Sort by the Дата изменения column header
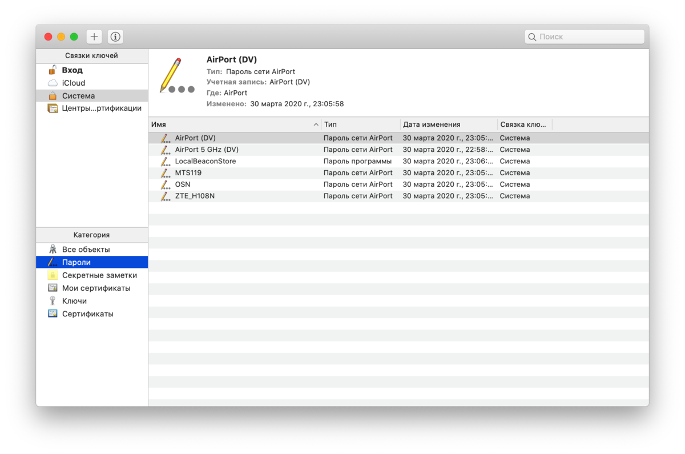The width and height of the screenshot is (685, 454). 449,124
